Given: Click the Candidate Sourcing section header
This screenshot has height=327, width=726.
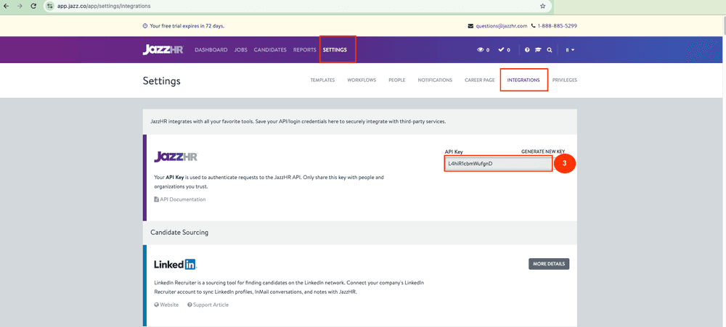Looking at the screenshot, I should pos(179,232).
